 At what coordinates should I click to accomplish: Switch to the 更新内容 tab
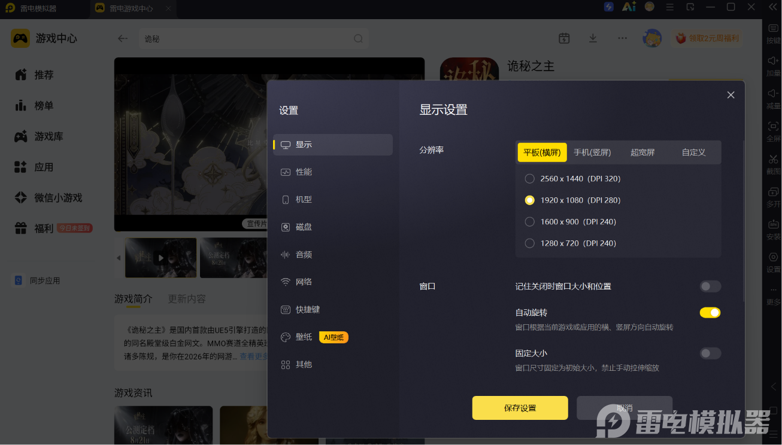(x=187, y=298)
